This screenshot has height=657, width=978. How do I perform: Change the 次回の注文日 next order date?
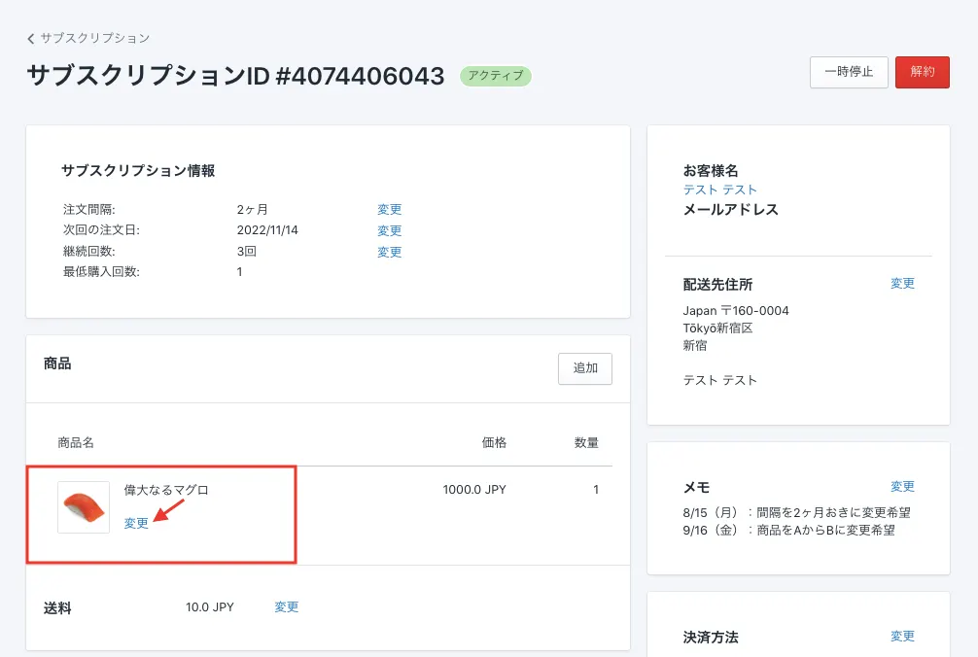pyautogui.click(x=389, y=230)
